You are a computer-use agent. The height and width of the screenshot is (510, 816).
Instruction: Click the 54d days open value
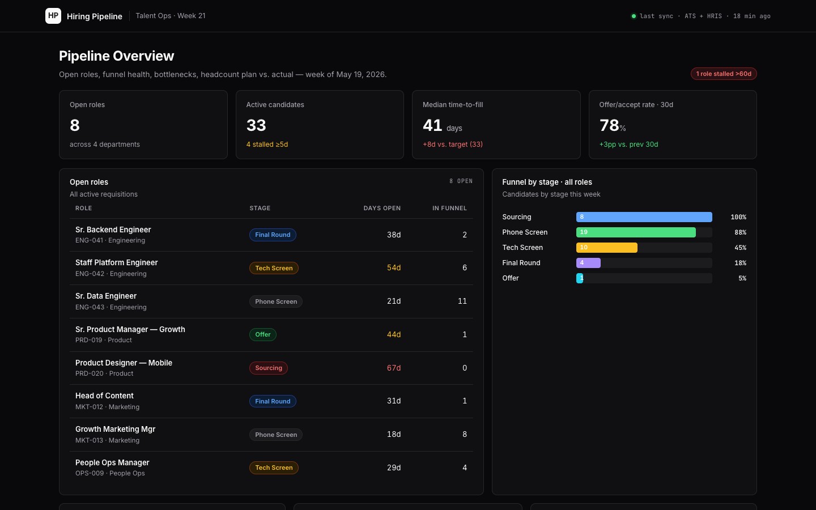(394, 267)
